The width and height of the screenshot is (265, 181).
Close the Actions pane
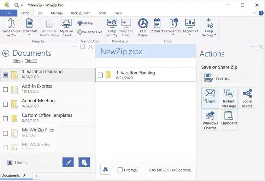[x=260, y=47]
